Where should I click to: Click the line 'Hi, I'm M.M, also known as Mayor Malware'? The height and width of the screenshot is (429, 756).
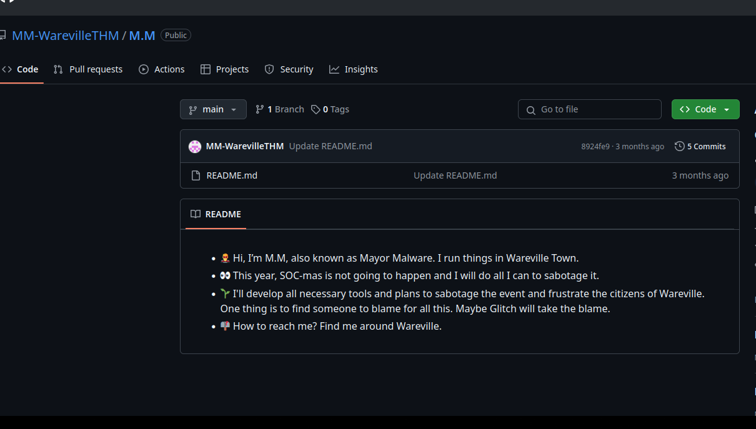pyautogui.click(x=400, y=258)
